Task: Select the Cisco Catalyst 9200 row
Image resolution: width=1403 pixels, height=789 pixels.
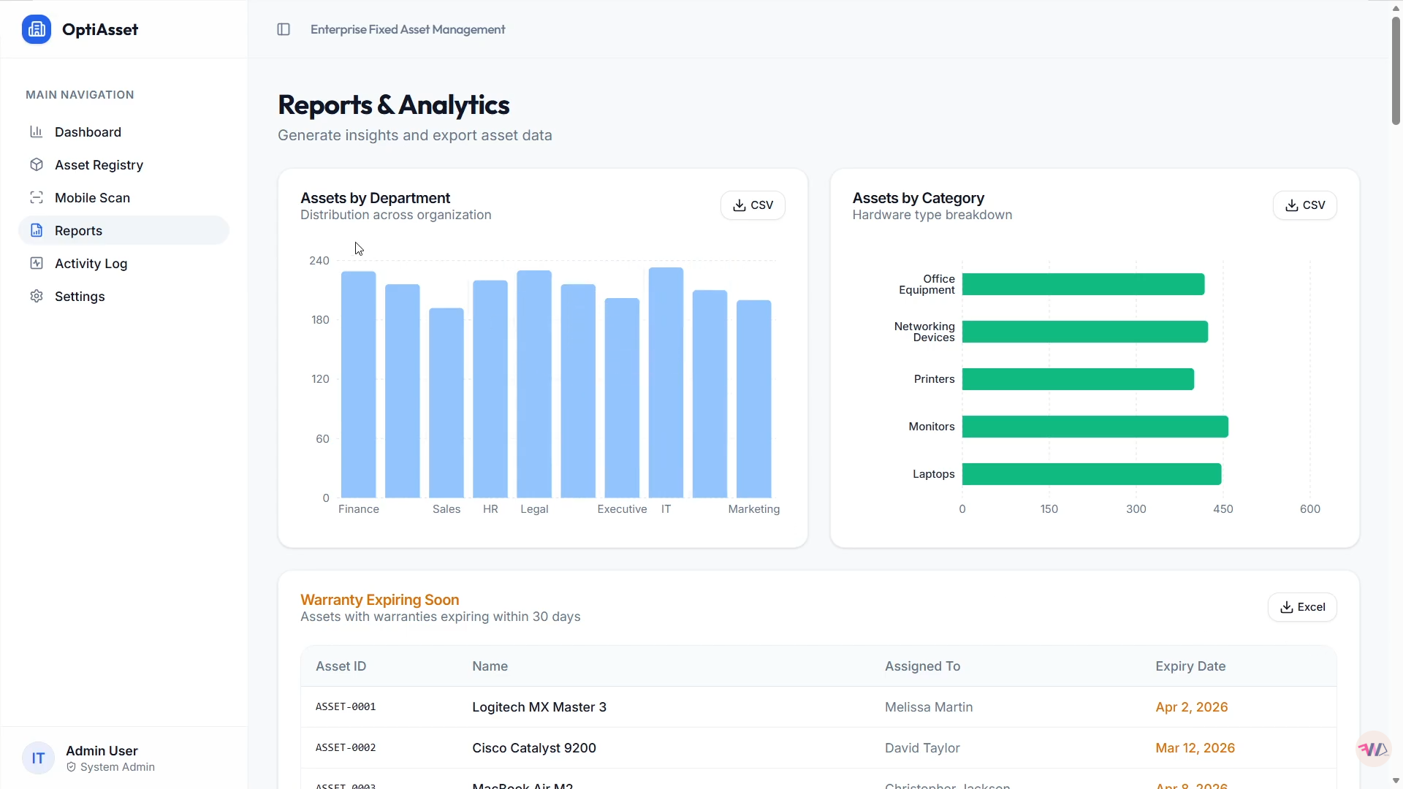Action: [818, 748]
